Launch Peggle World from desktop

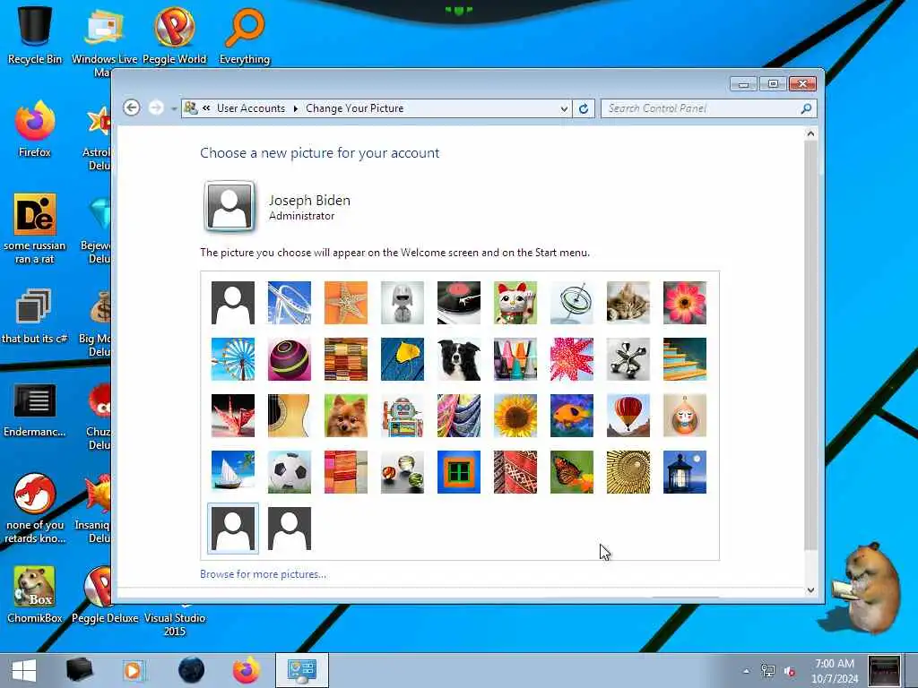tap(175, 35)
